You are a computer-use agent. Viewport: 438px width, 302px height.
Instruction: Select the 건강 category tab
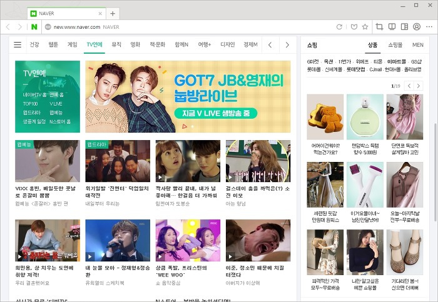(x=34, y=44)
